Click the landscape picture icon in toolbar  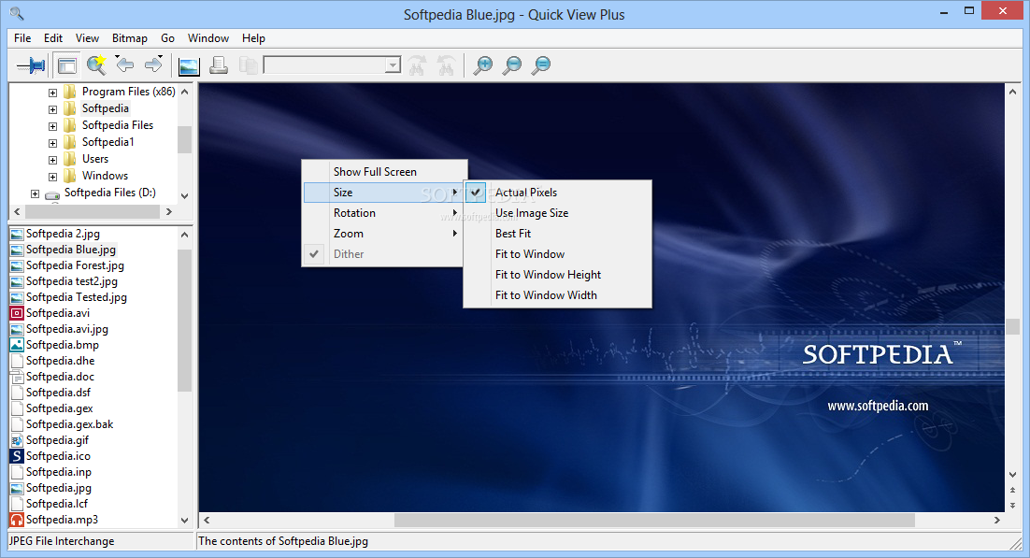pos(189,65)
